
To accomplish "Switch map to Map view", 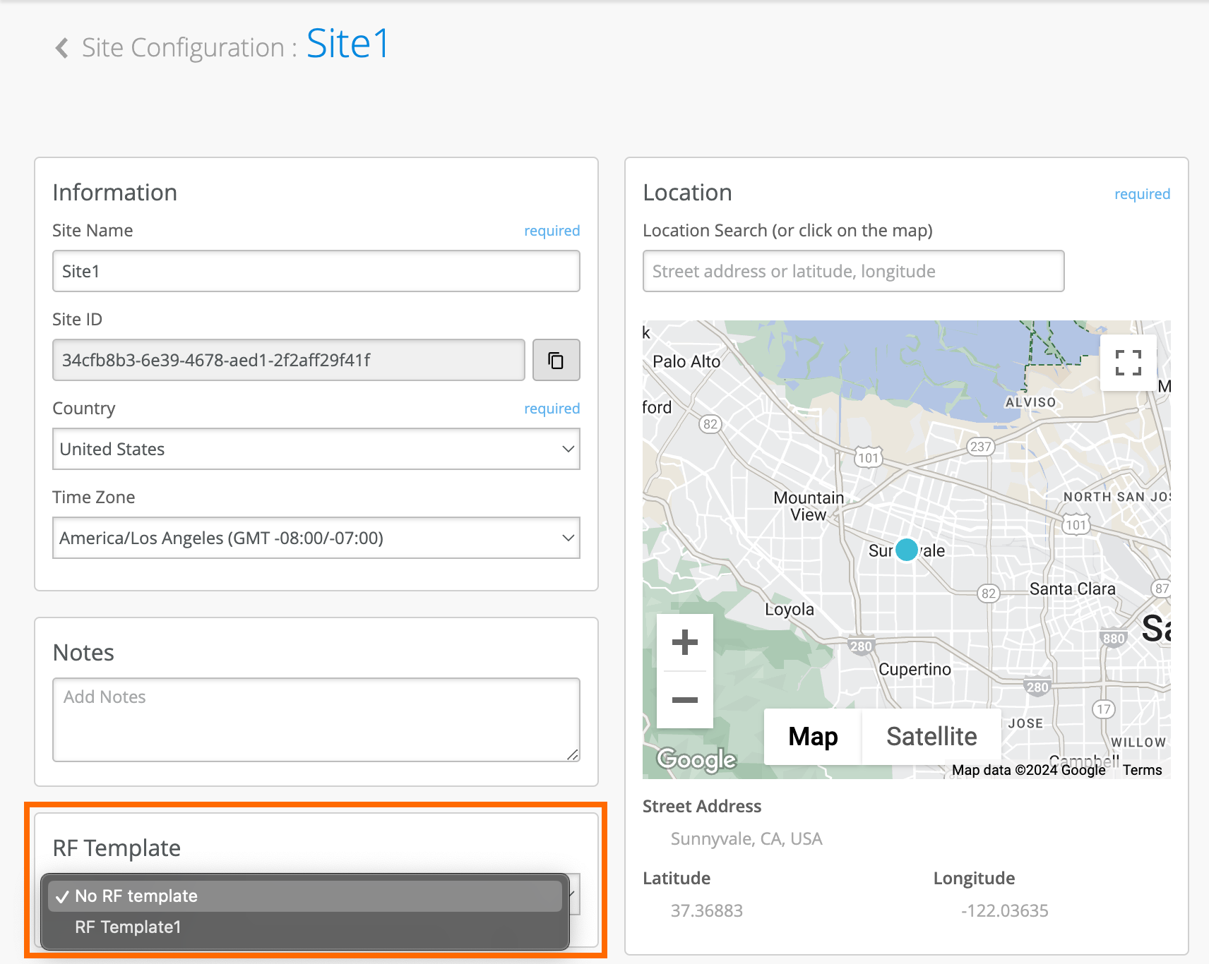I will (x=813, y=736).
